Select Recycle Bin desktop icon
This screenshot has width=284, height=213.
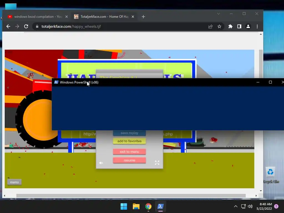pyautogui.click(x=271, y=175)
